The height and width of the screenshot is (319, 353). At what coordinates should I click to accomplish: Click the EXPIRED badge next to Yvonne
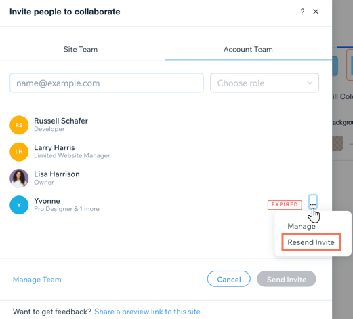[285, 205]
